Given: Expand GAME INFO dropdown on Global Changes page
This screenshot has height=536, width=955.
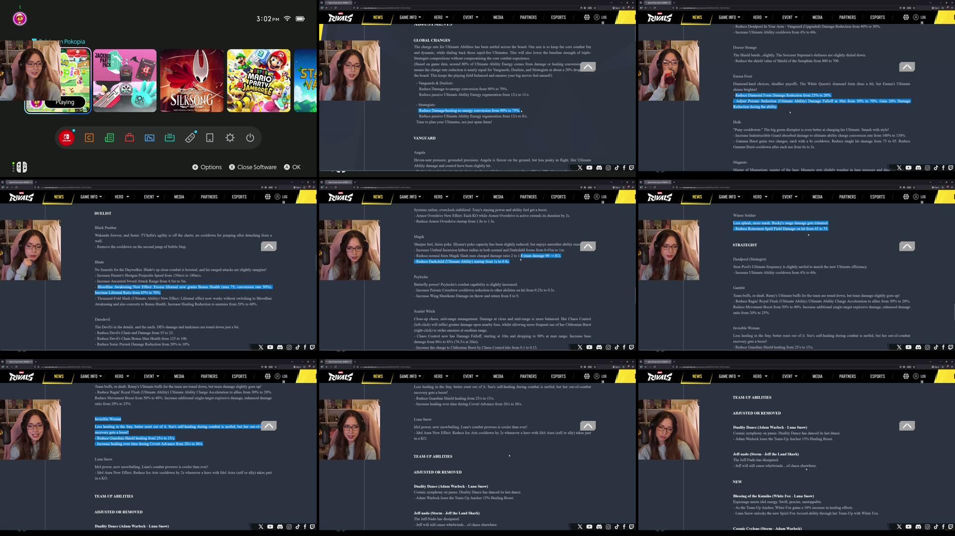Looking at the screenshot, I should coord(410,17).
